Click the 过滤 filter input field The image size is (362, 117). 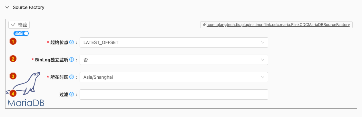pyautogui.click(x=174, y=94)
